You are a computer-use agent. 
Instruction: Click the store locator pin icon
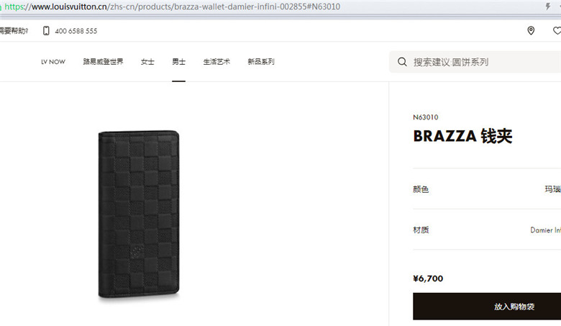click(x=531, y=31)
